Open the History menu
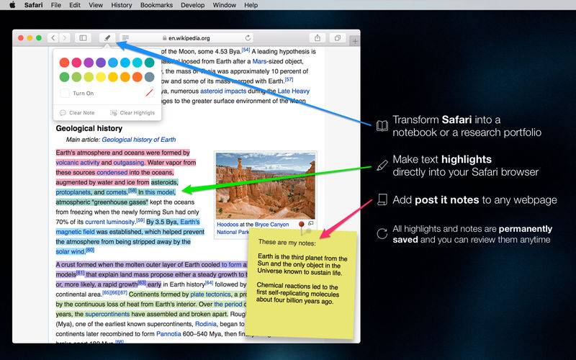The height and width of the screenshot is (360, 576). tap(121, 5)
